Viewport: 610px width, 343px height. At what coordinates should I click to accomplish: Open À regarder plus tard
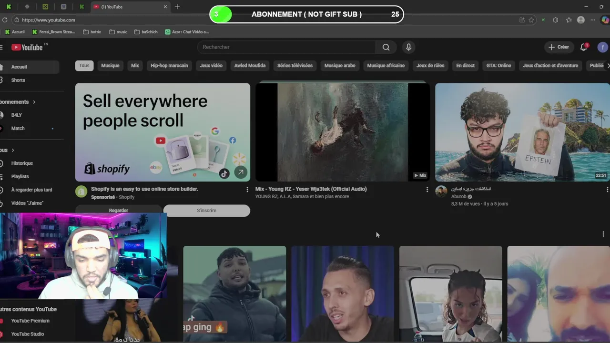29,190
